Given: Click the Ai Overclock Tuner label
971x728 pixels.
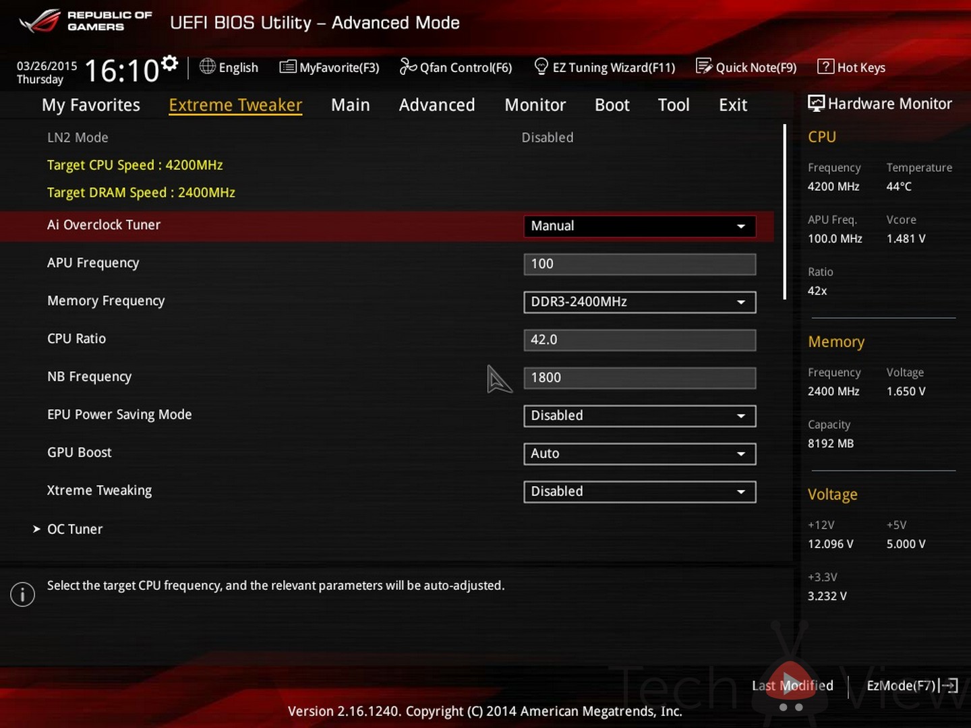Looking at the screenshot, I should [x=104, y=225].
